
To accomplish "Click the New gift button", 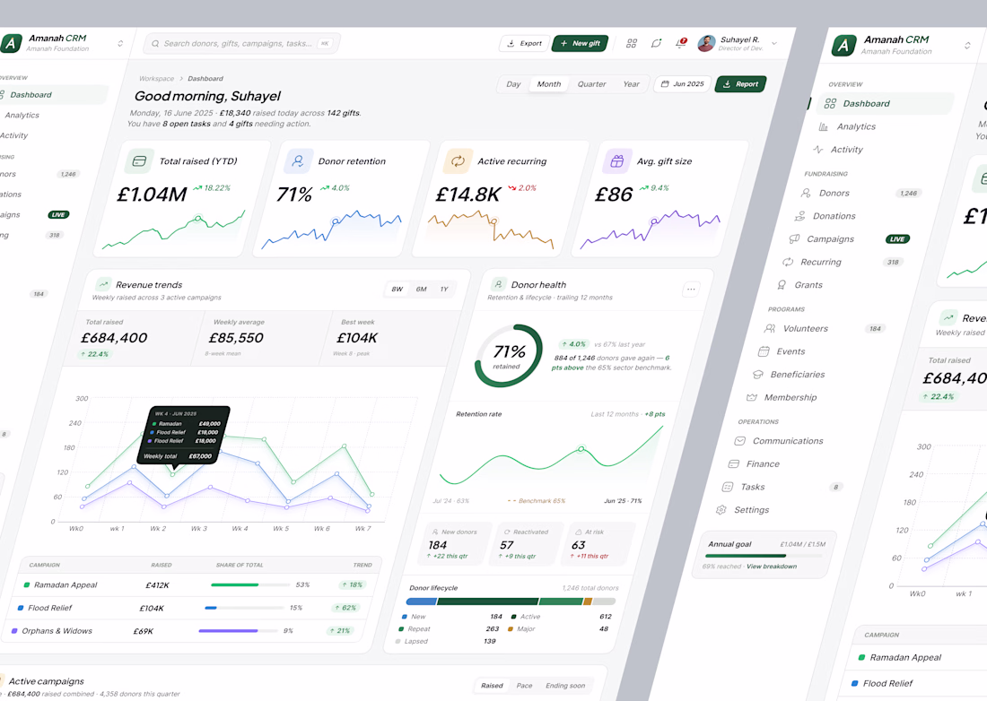I will click(580, 43).
